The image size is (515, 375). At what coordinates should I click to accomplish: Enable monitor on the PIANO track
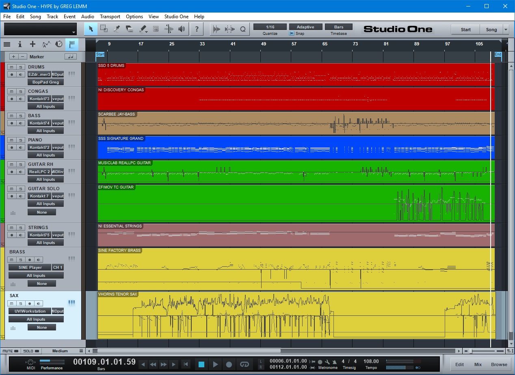click(x=21, y=147)
